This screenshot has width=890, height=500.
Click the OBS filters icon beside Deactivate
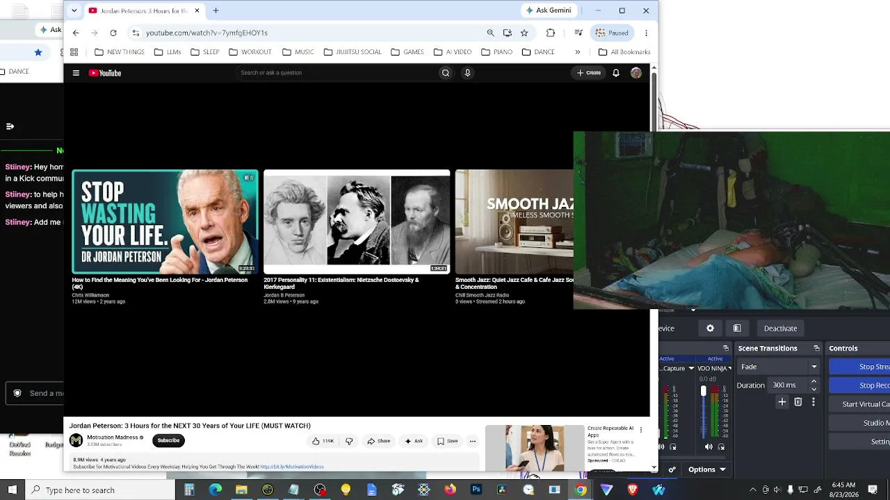(737, 328)
